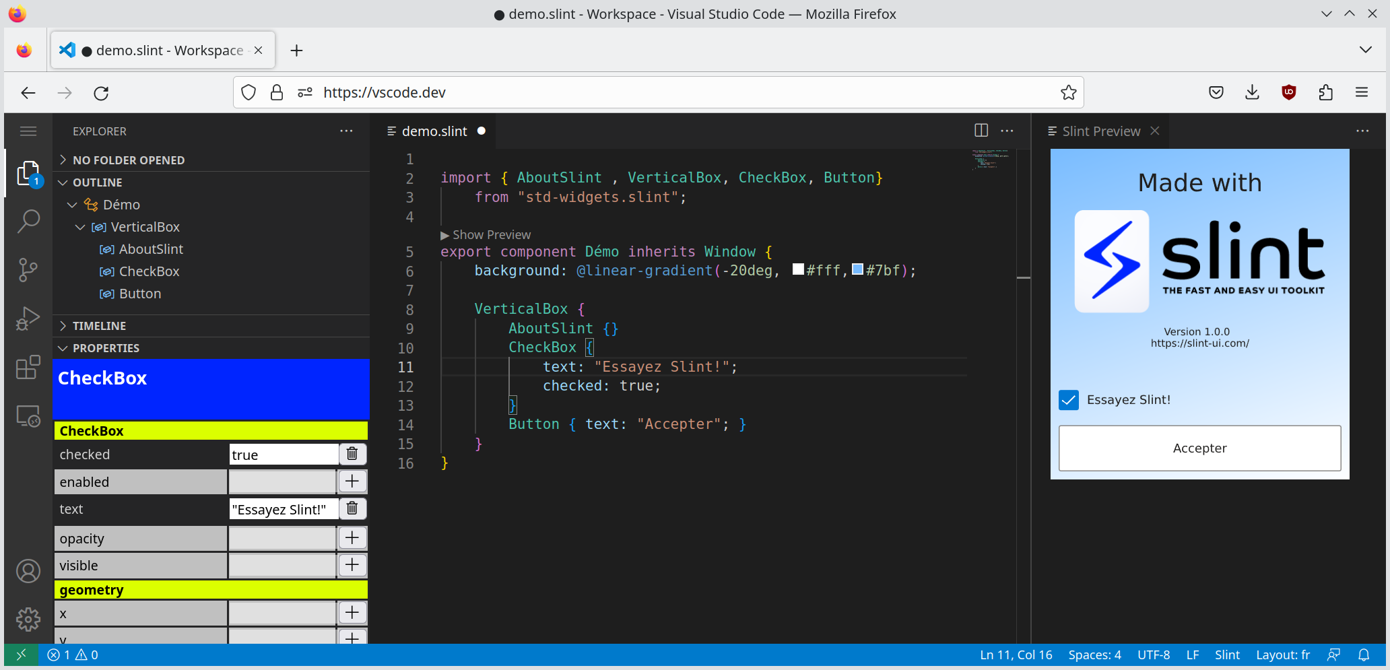Add the opacity property
The image size is (1390, 670).
coord(352,537)
